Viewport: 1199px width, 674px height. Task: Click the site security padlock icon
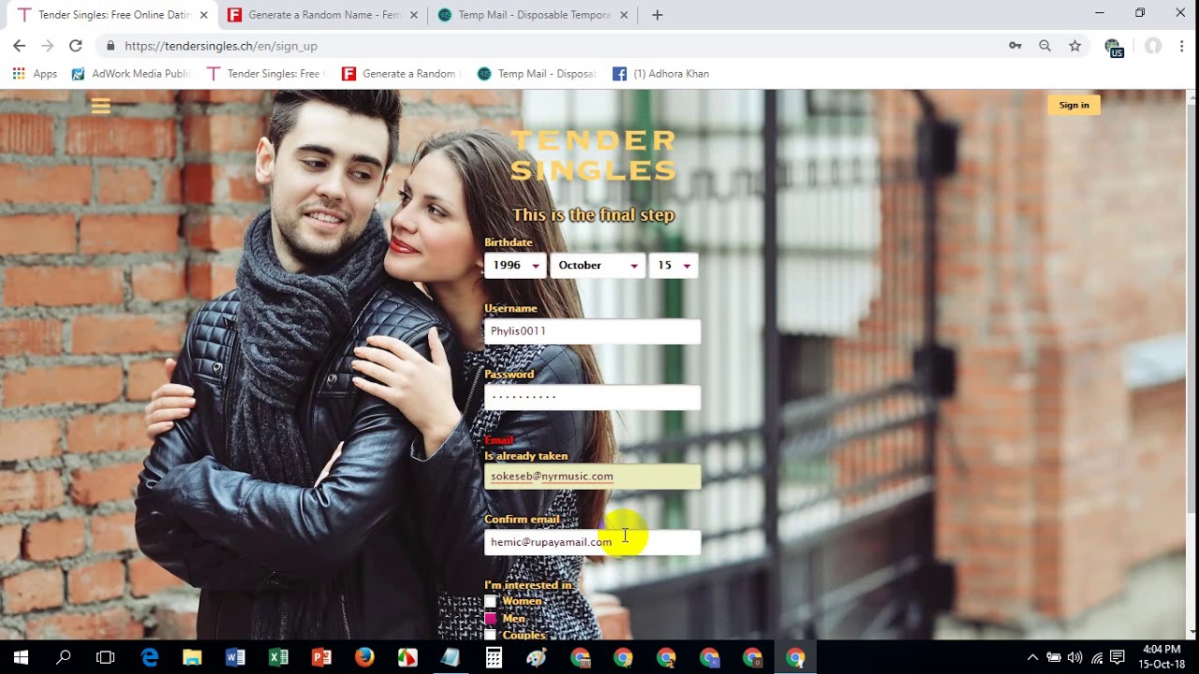click(x=111, y=46)
